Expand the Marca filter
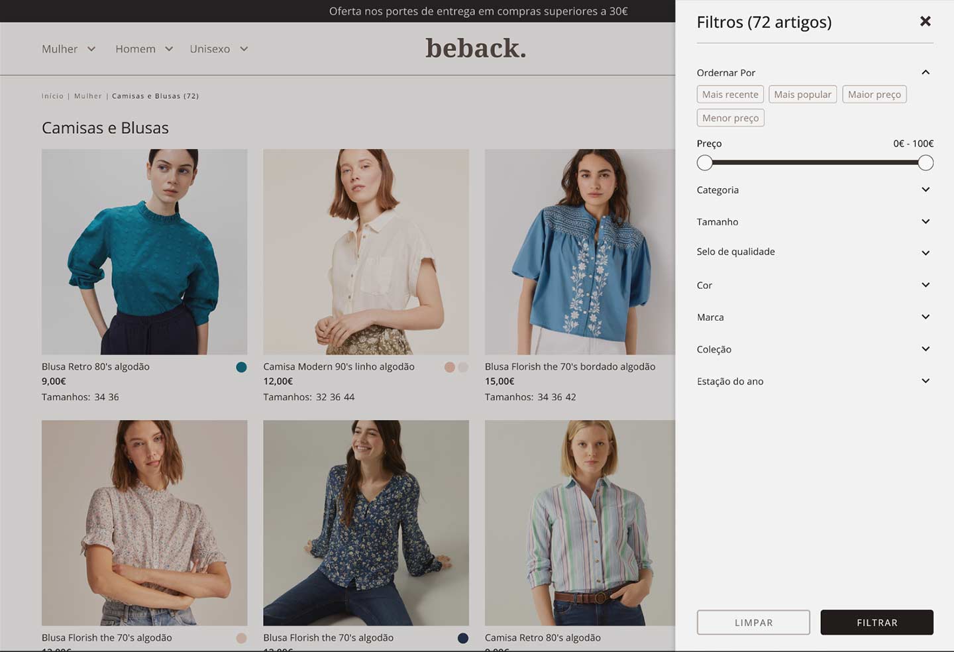Screen dimensions: 954x652 click(x=926, y=317)
